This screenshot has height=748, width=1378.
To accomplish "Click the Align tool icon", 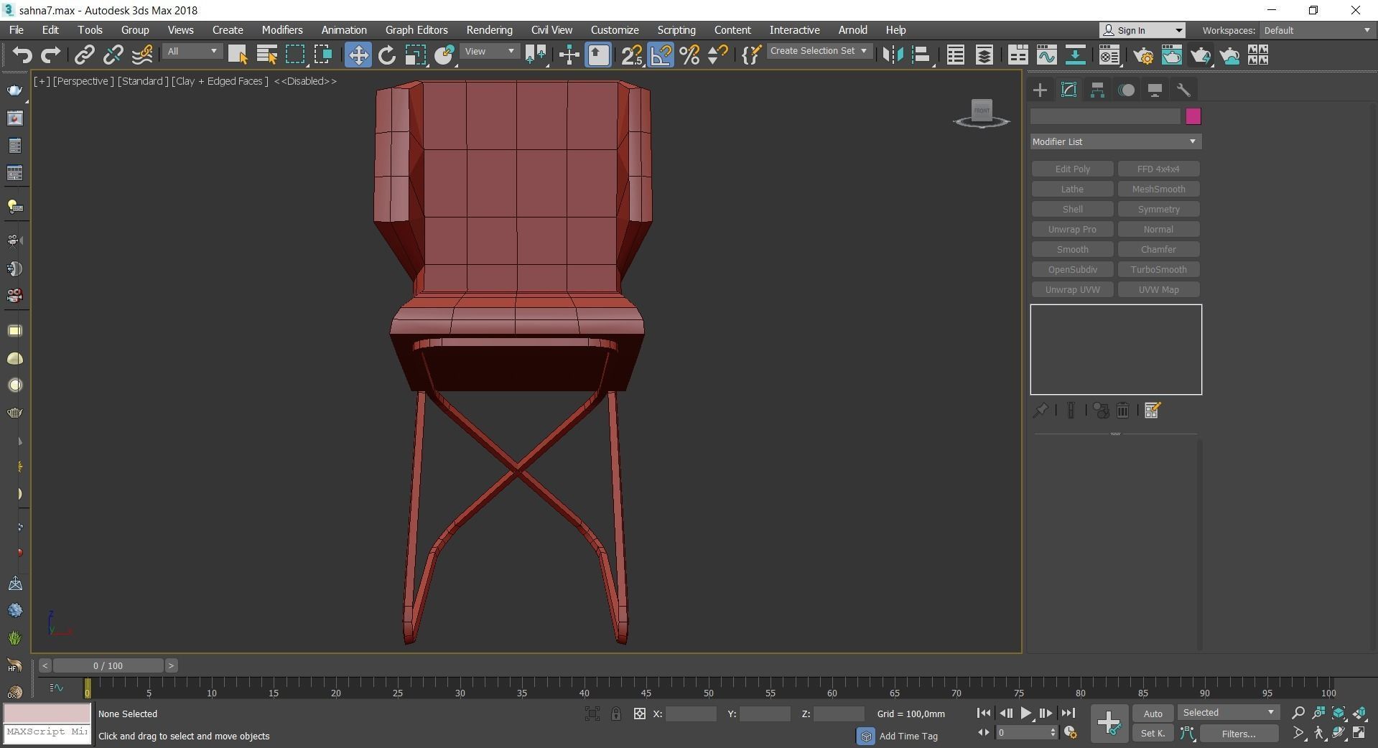I will (x=921, y=55).
